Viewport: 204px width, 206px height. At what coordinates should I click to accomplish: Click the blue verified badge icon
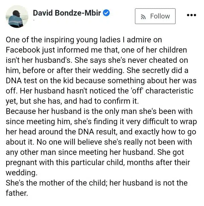pyautogui.click(x=106, y=13)
